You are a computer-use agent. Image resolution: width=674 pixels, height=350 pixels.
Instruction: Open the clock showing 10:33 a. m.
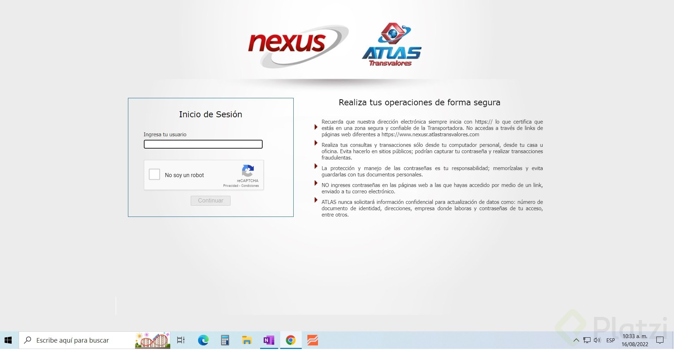coord(635,340)
